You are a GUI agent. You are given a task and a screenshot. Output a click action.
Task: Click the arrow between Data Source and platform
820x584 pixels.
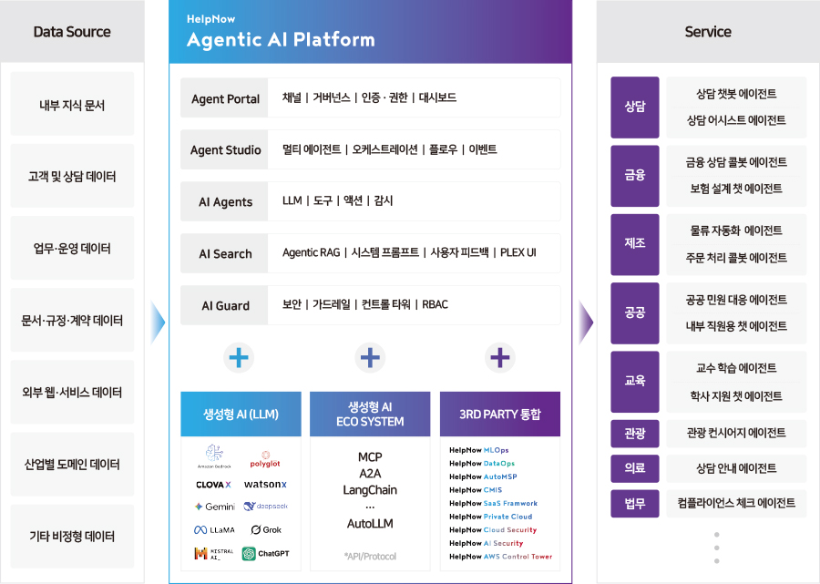tap(159, 320)
